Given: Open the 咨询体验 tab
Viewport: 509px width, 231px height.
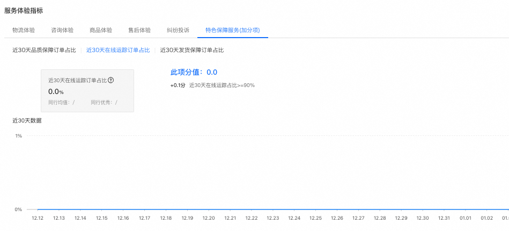Looking at the screenshot, I should (62, 30).
